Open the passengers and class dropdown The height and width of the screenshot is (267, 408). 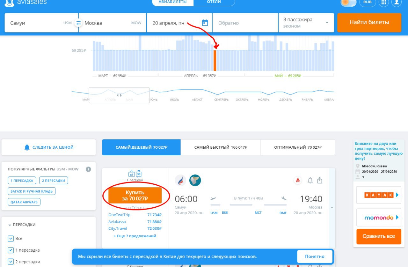click(x=306, y=23)
